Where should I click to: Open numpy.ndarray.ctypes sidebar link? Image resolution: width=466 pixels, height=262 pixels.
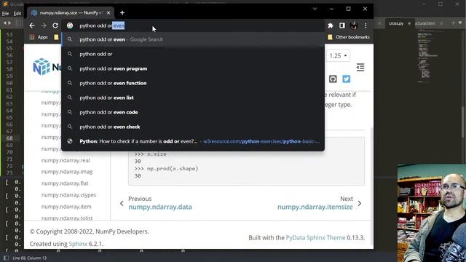click(x=68, y=195)
